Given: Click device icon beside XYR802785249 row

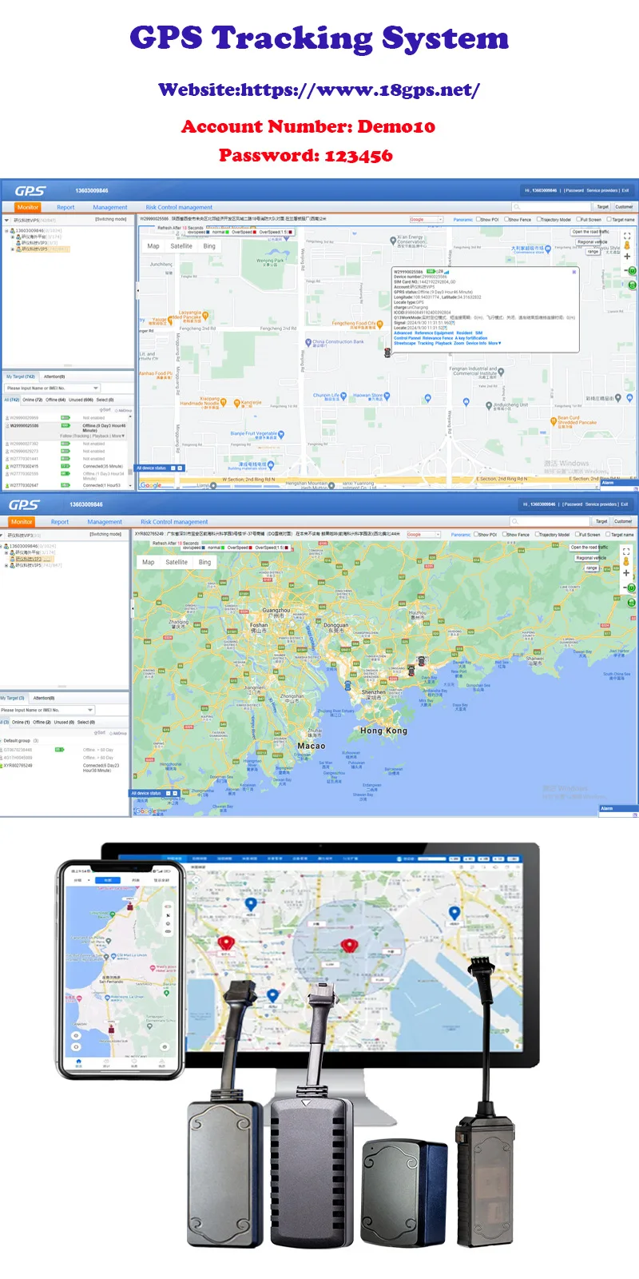Looking at the screenshot, I should 2,766.
